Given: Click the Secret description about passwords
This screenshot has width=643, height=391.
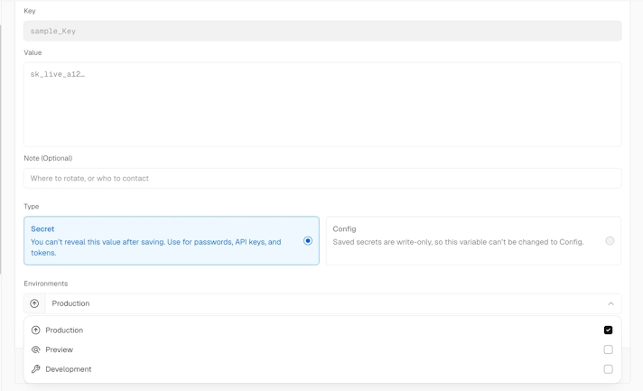Looking at the screenshot, I should (156, 247).
